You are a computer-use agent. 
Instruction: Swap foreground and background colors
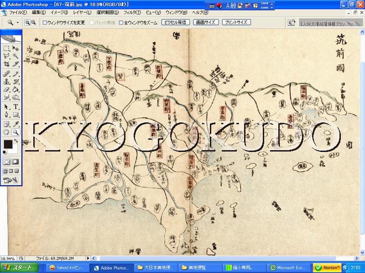pos(16,141)
